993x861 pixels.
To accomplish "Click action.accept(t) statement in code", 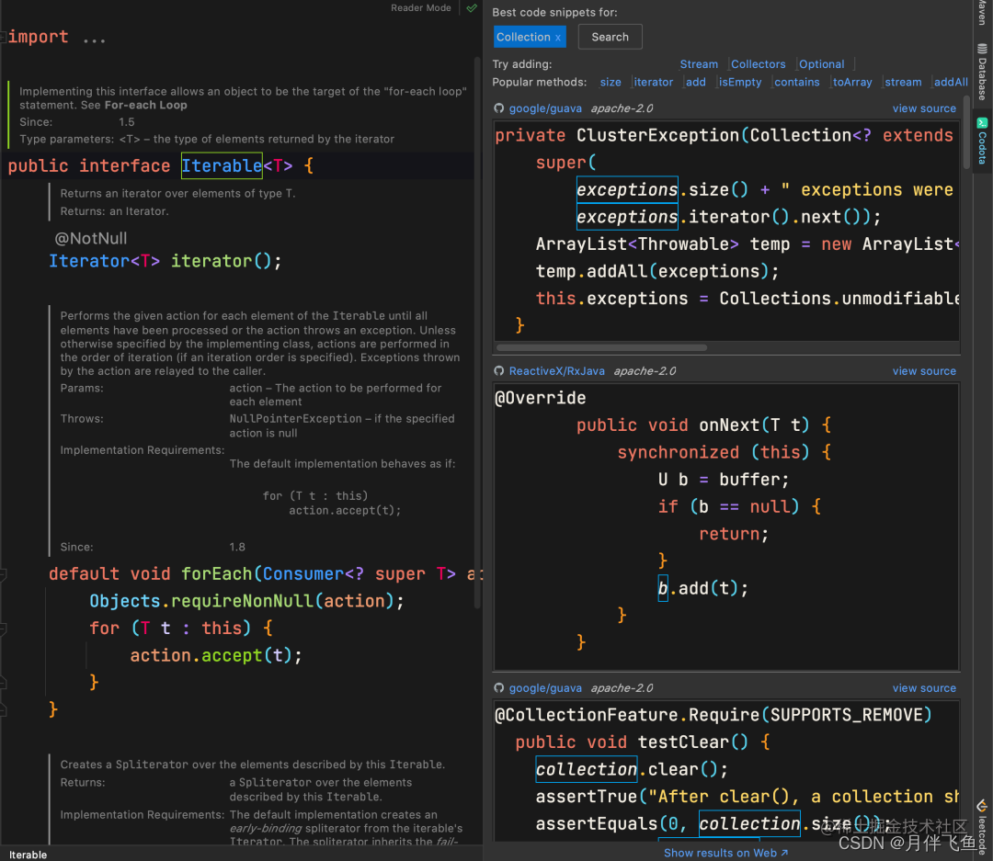I will point(216,656).
